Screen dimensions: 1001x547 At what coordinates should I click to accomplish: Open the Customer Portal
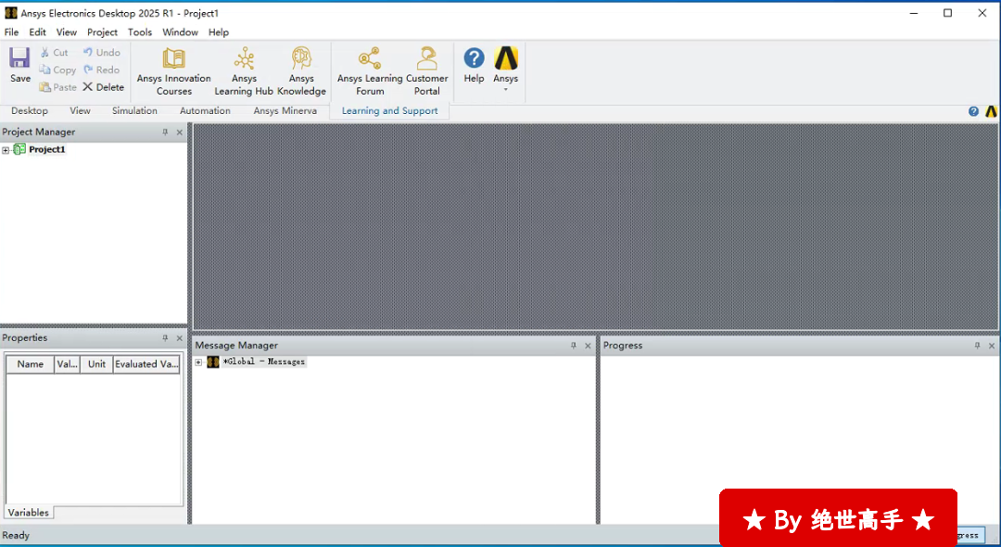427,70
